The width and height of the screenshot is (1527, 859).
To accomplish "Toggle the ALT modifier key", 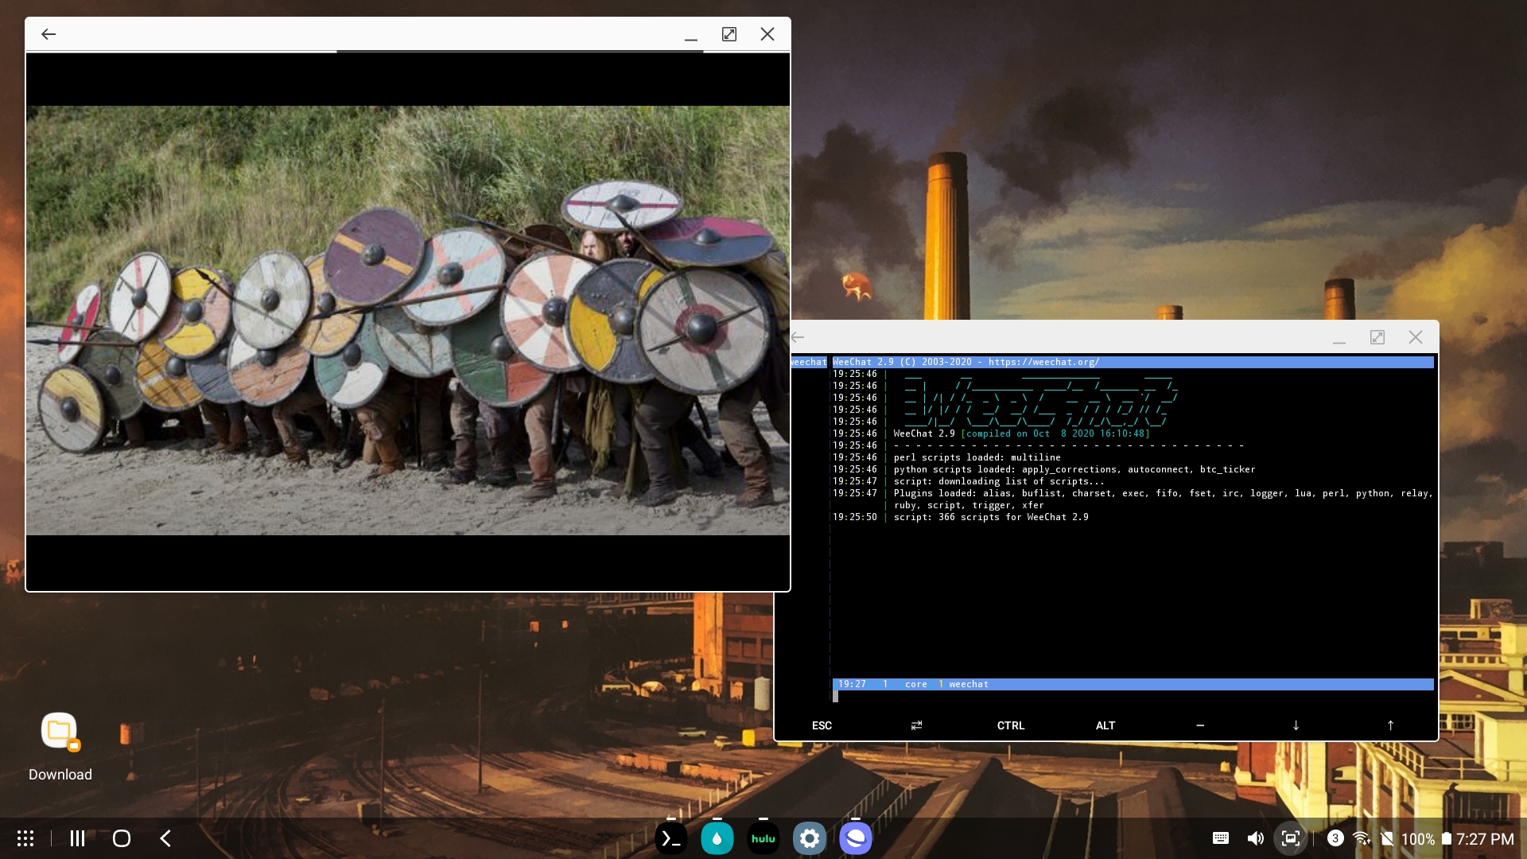I will 1105,725.
